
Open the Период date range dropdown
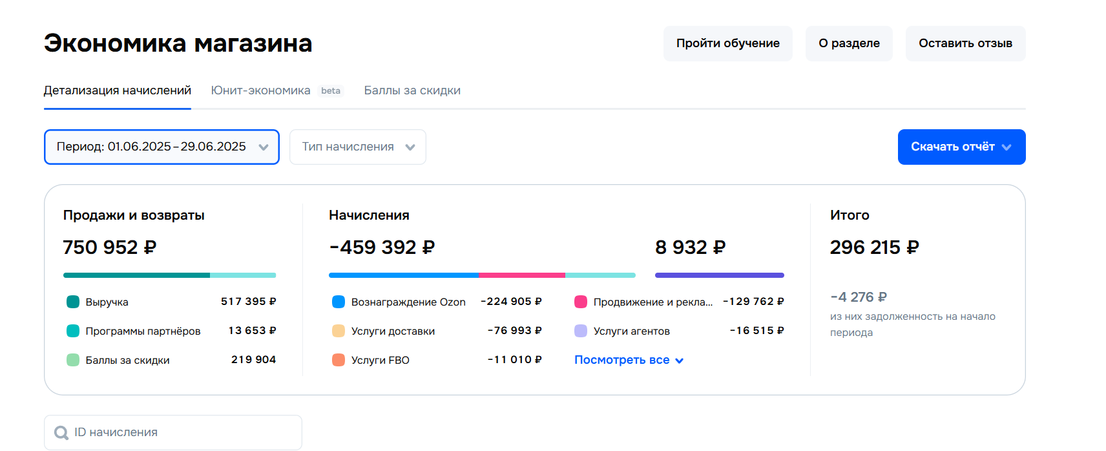(x=162, y=147)
